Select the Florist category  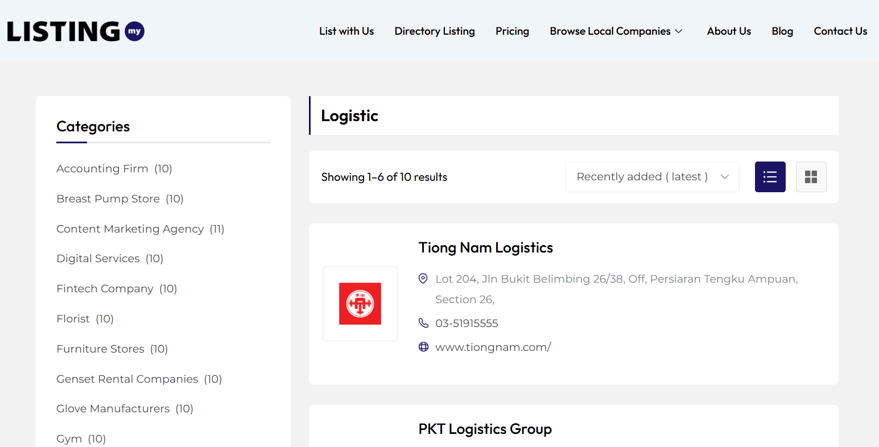tap(73, 319)
